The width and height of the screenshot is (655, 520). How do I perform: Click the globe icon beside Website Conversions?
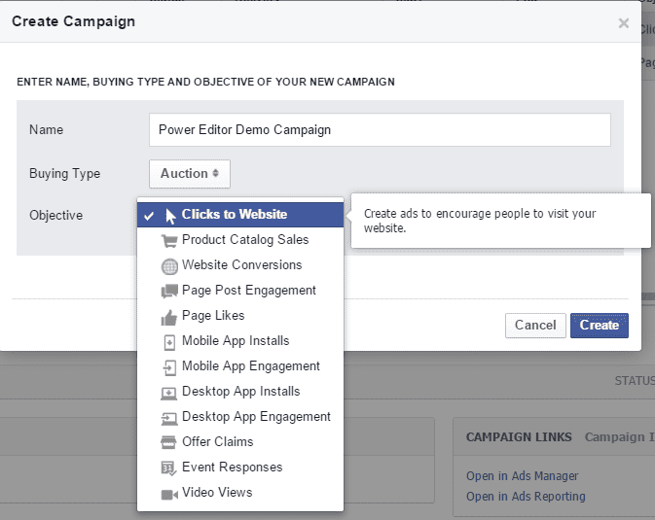[x=169, y=265]
